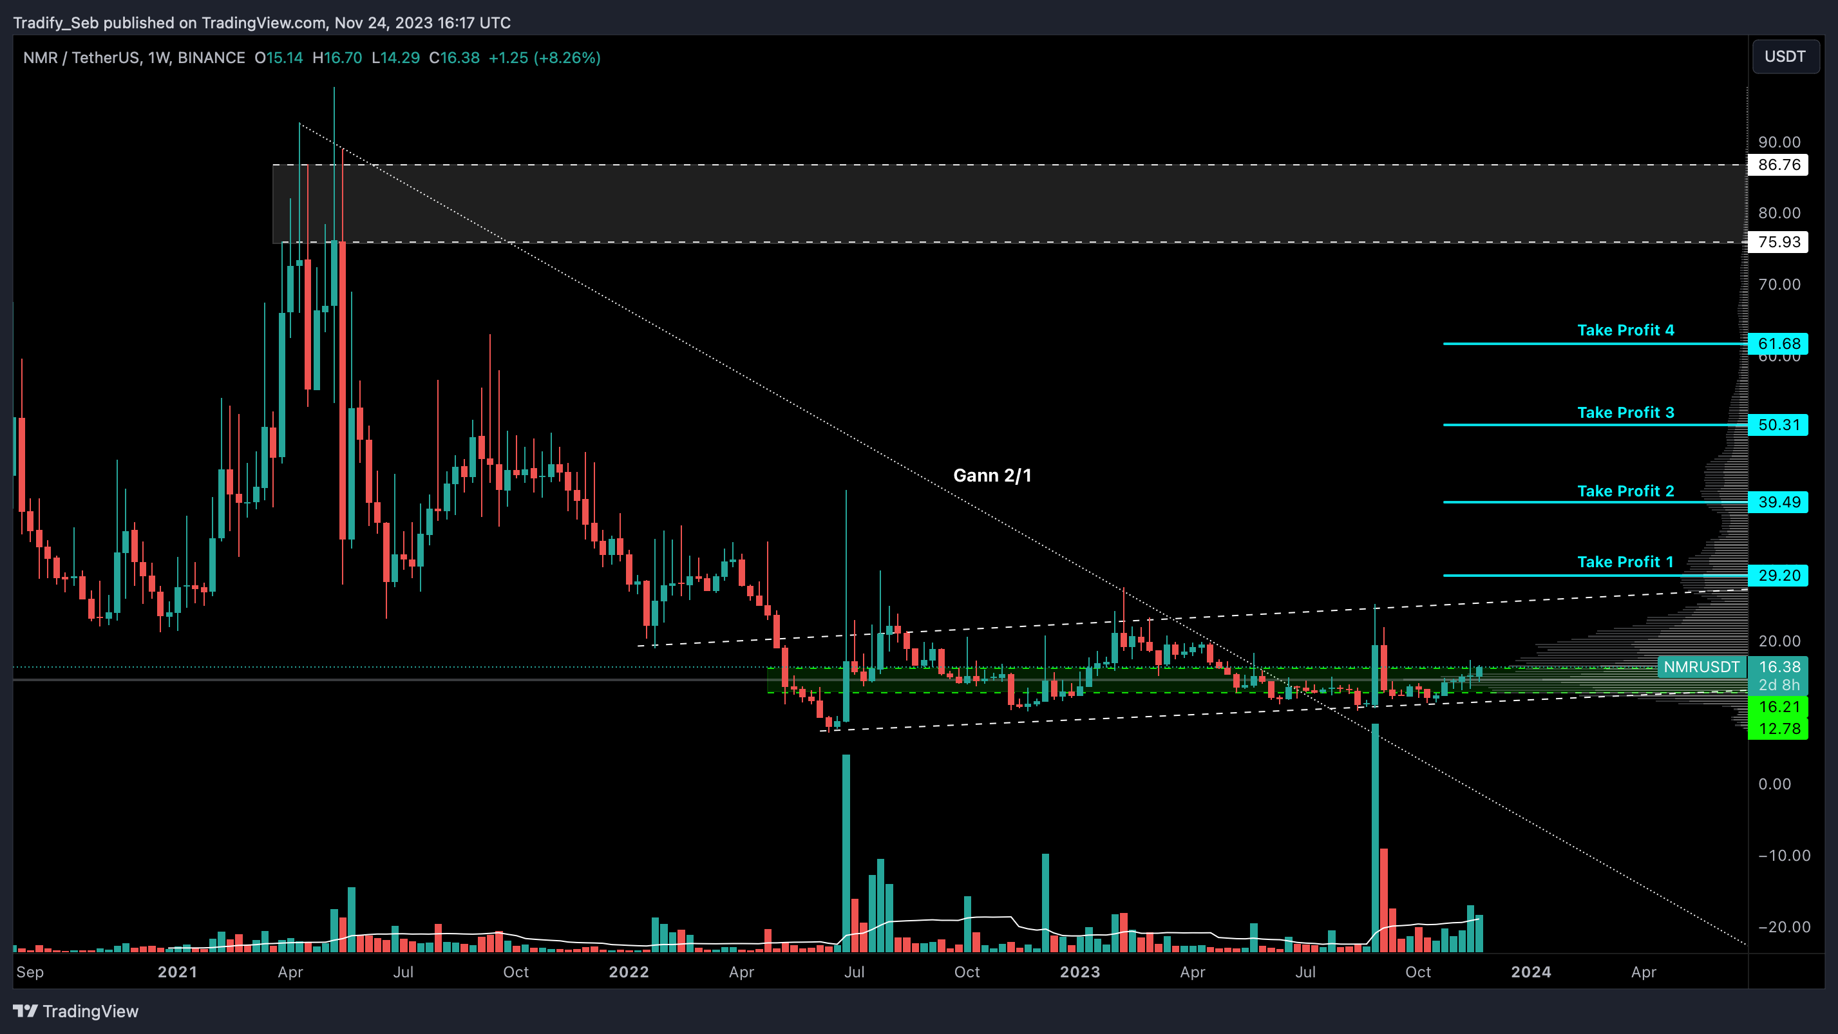The image size is (1838, 1034).
Task: Select the Take Profit 3 label
Action: 1625,412
